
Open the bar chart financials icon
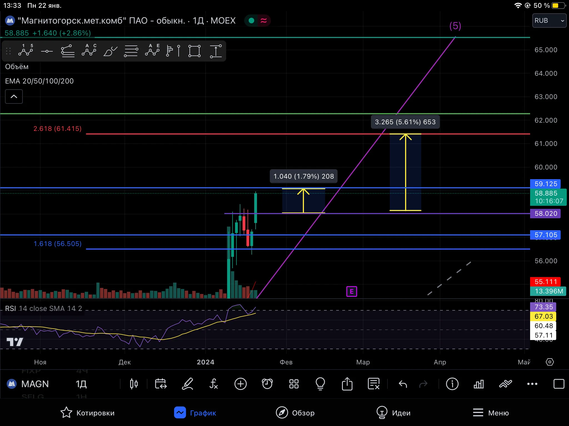coord(478,384)
